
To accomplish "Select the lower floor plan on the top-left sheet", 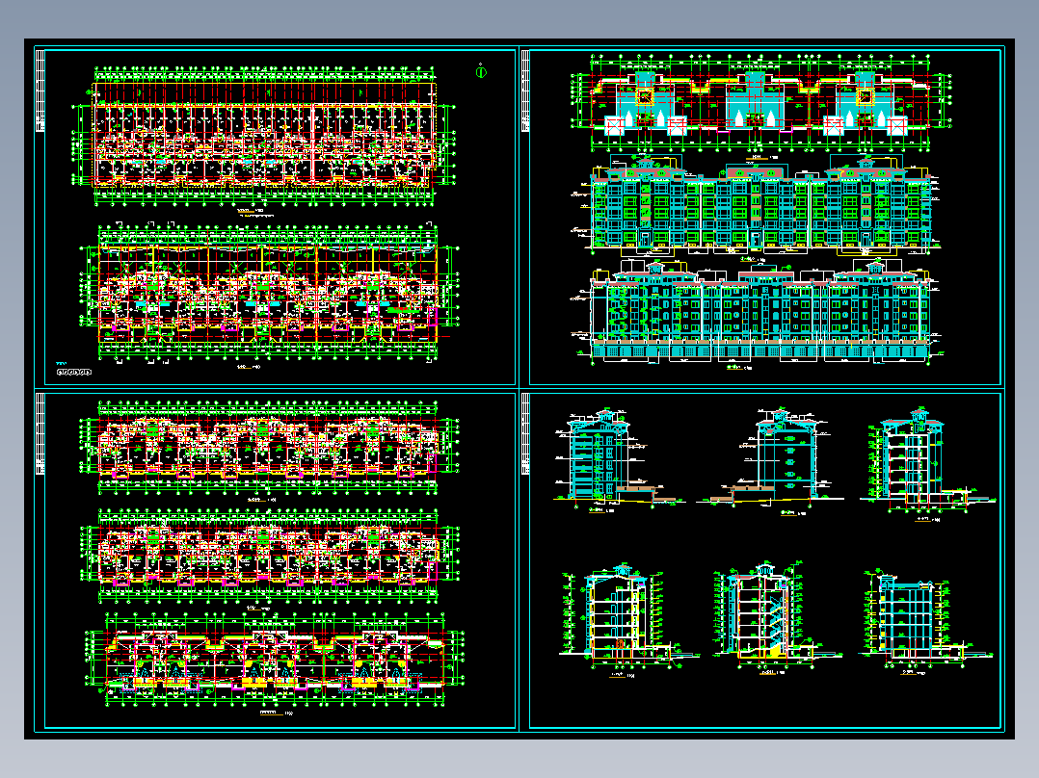I will pyautogui.click(x=268, y=294).
